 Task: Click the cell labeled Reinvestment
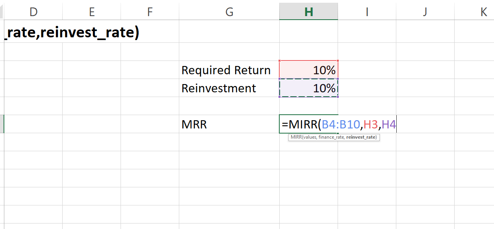[219, 88]
